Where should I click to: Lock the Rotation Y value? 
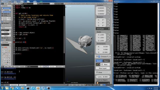(x=108, y=23)
